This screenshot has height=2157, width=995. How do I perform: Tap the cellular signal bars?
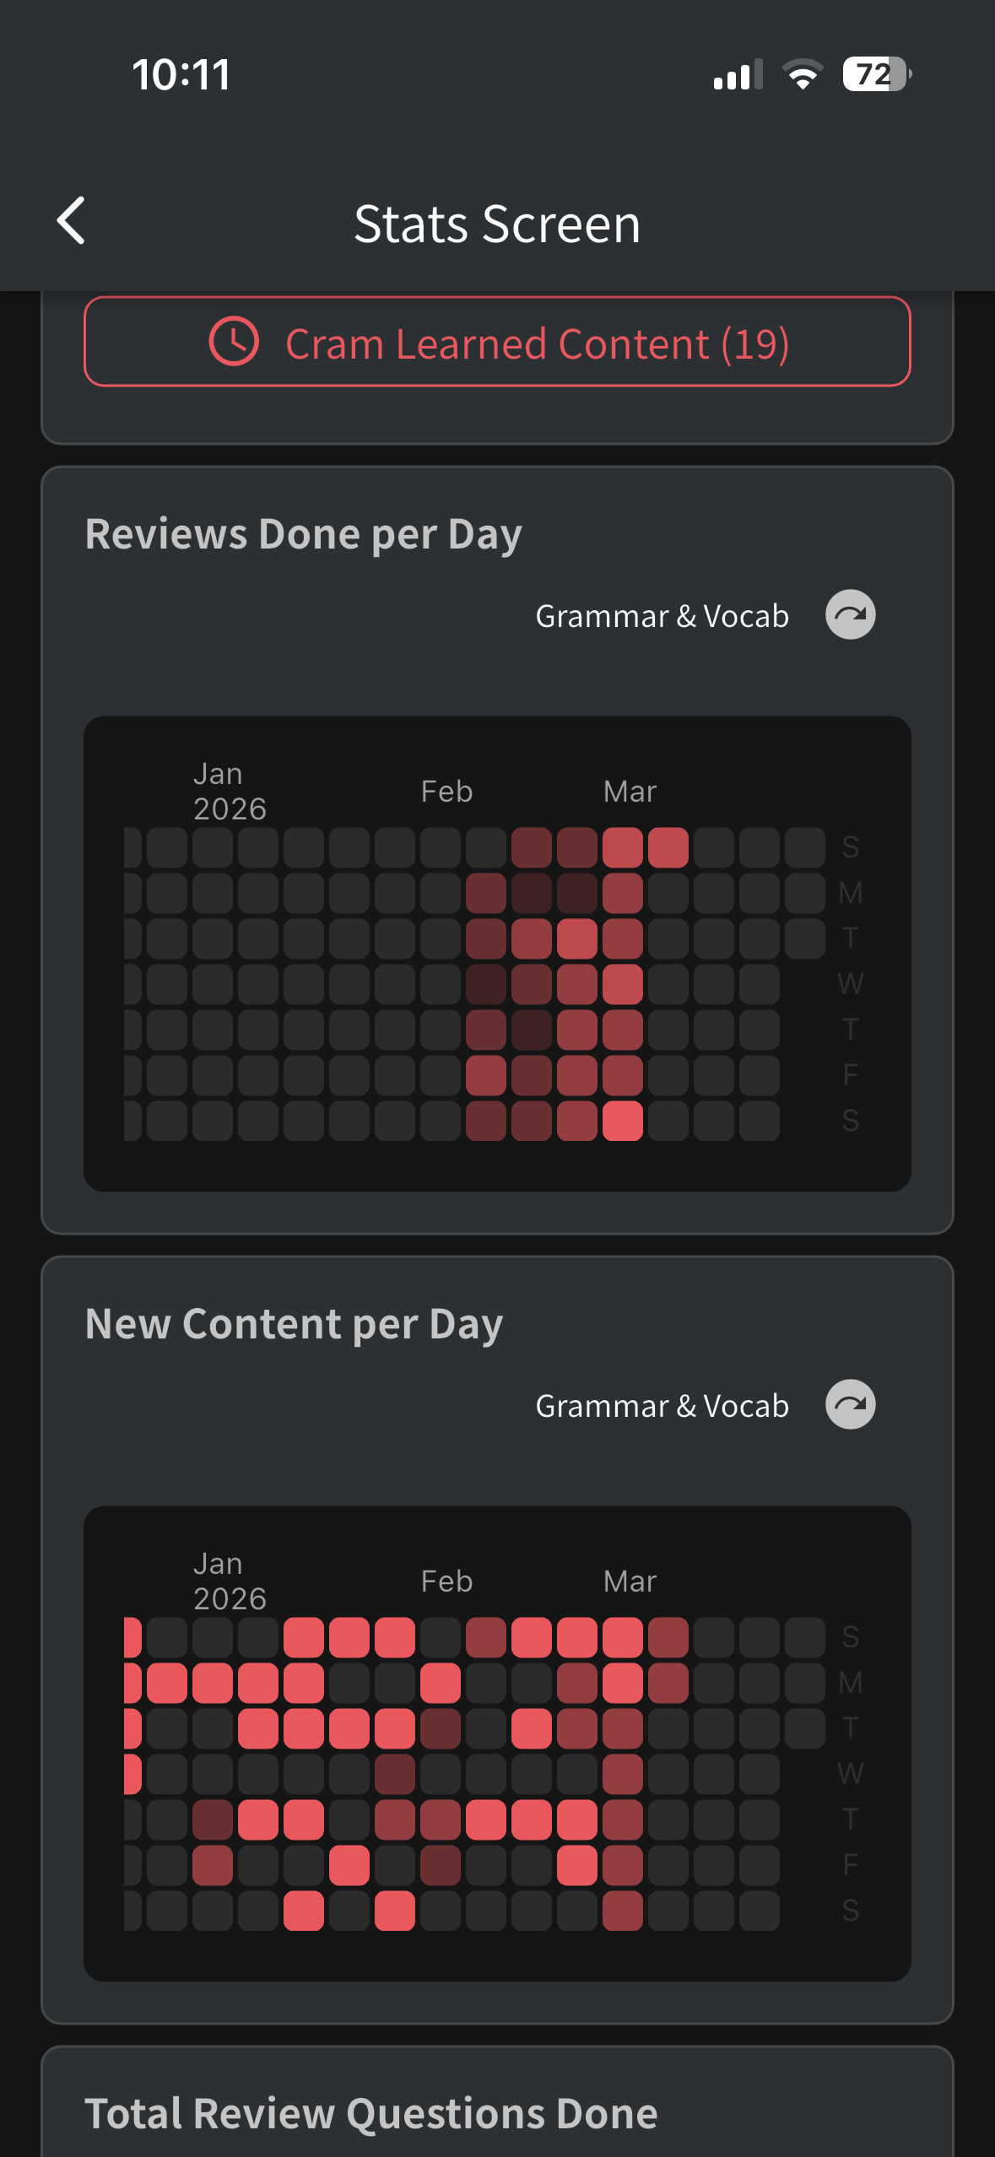[x=738, y=74]
